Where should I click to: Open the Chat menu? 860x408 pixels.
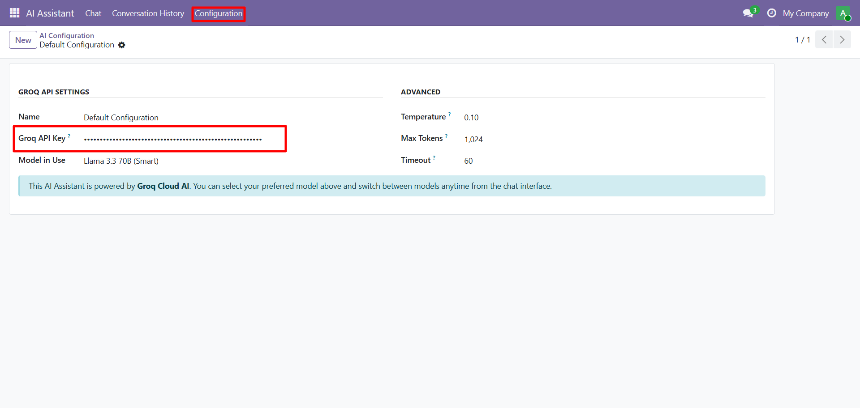pyautogui.click(x=93, y=13)
